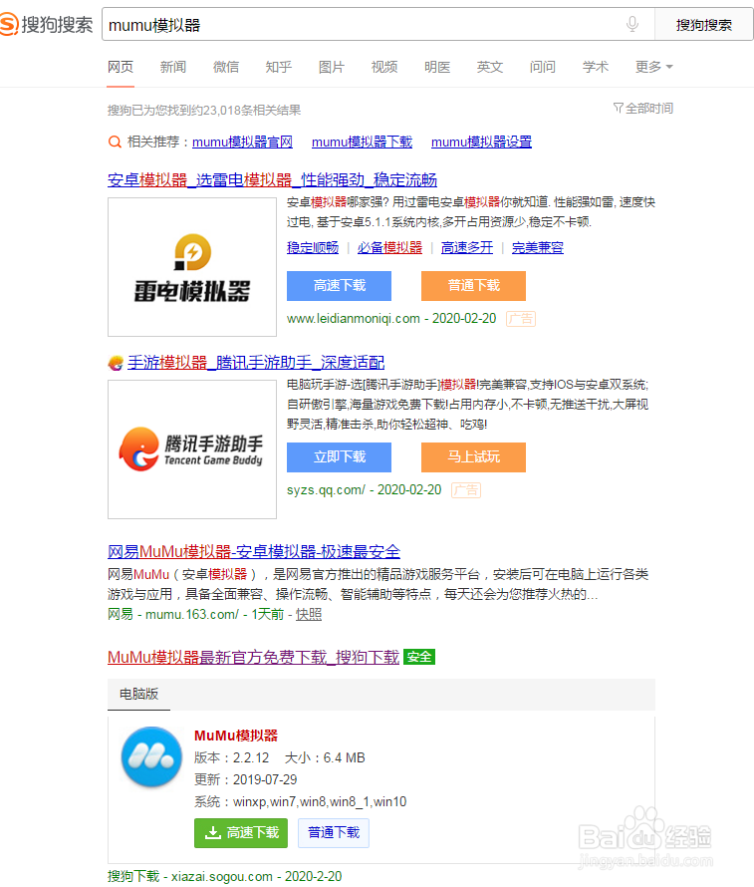Viewport: 754px width, 887px height.
Task: Click the green 安全 badge
Action: tap(419, 658)
